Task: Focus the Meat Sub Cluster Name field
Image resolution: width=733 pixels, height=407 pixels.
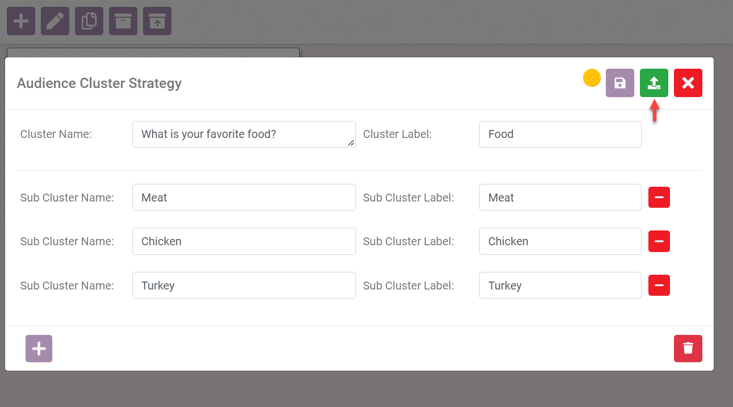Action: (244, 197)
